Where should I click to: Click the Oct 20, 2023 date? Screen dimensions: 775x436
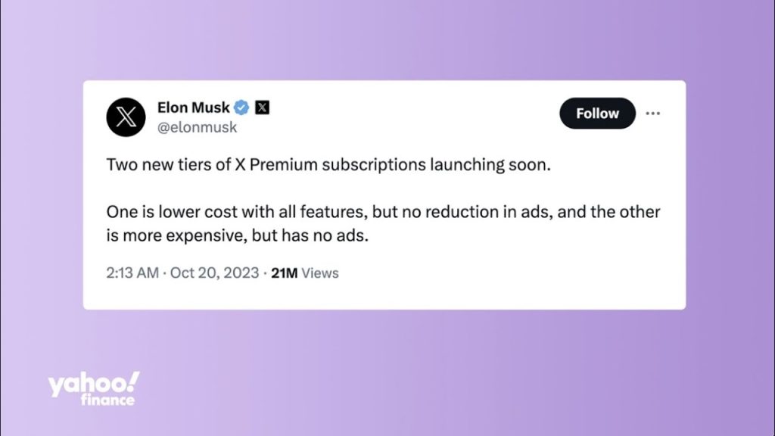coord(215,272)
